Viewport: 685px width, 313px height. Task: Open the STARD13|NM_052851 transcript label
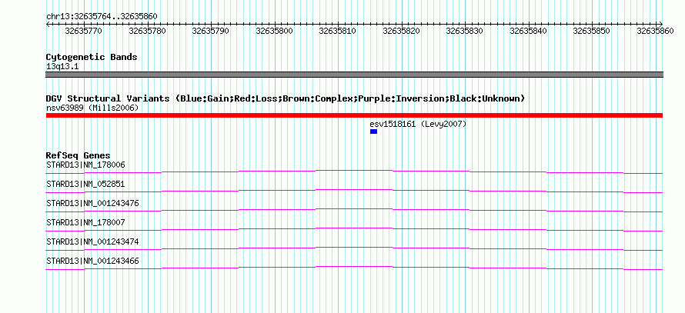click(85, 185)
